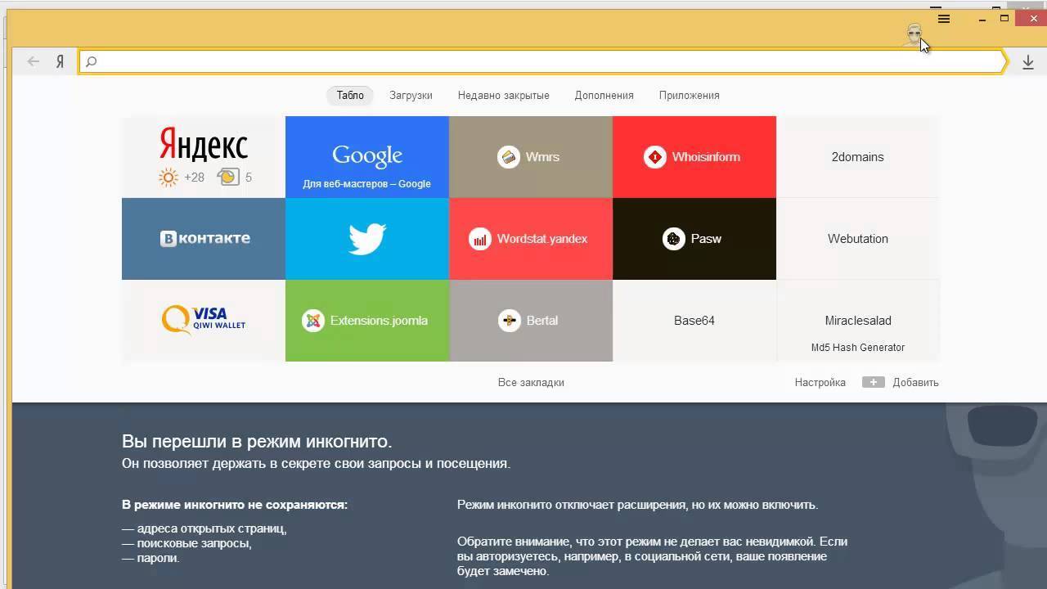Click the Все закладки link
This screenshot has height=589, width=1047.
tap(531, 382)
